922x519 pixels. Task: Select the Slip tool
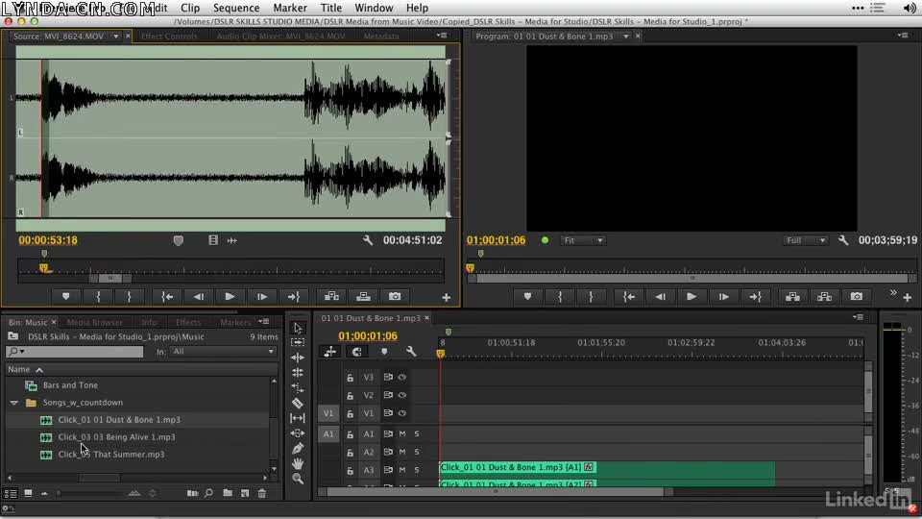pyautogui.click(x=298, y=418)
